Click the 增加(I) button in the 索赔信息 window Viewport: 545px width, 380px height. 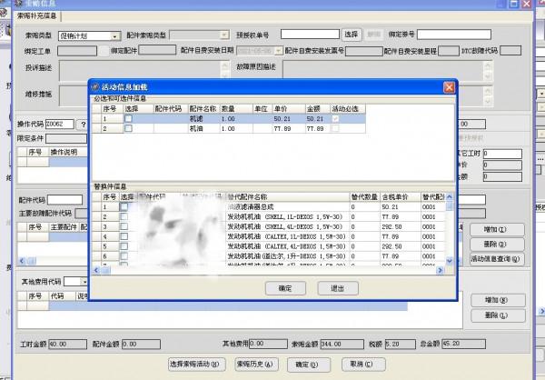(x=497, y=230)
